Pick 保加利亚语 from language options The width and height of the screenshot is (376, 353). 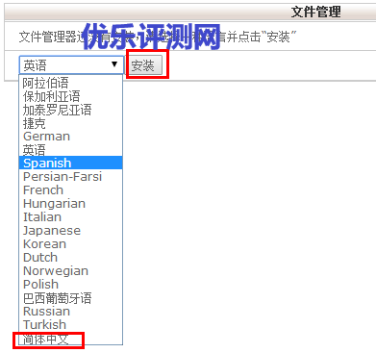[70, 96]
